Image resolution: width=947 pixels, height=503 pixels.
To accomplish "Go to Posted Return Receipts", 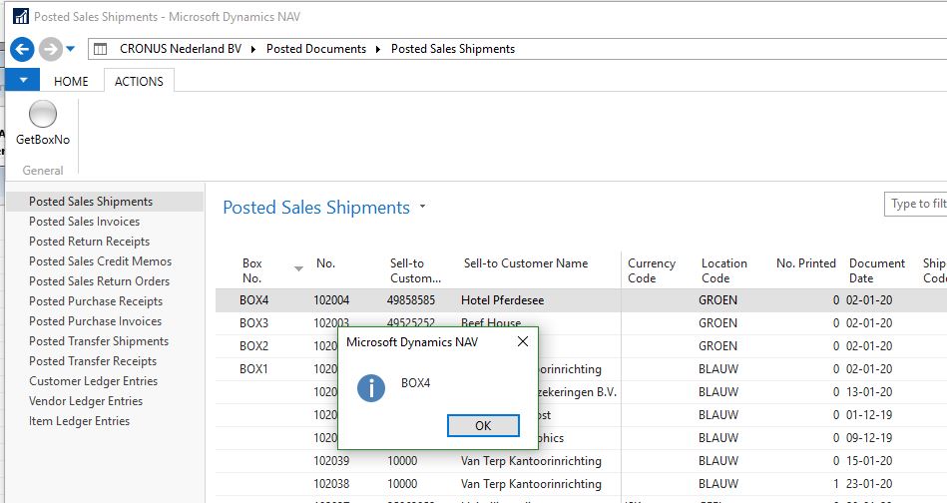I will coord(89,242).
